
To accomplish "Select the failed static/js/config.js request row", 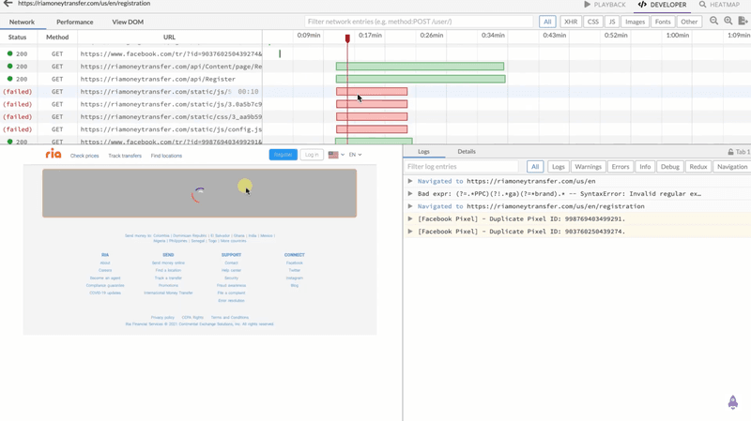I will coord(131,129).
